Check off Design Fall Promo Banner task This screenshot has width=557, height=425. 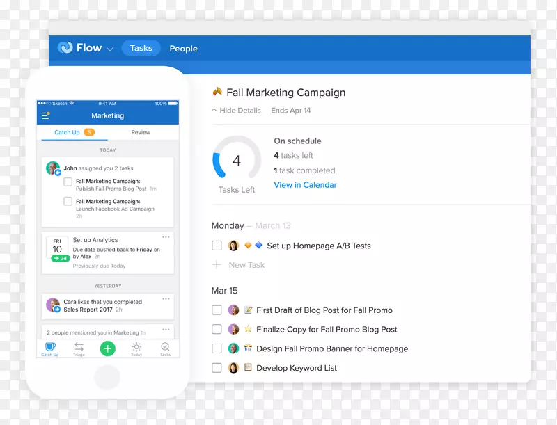click(x=217, y=348)
